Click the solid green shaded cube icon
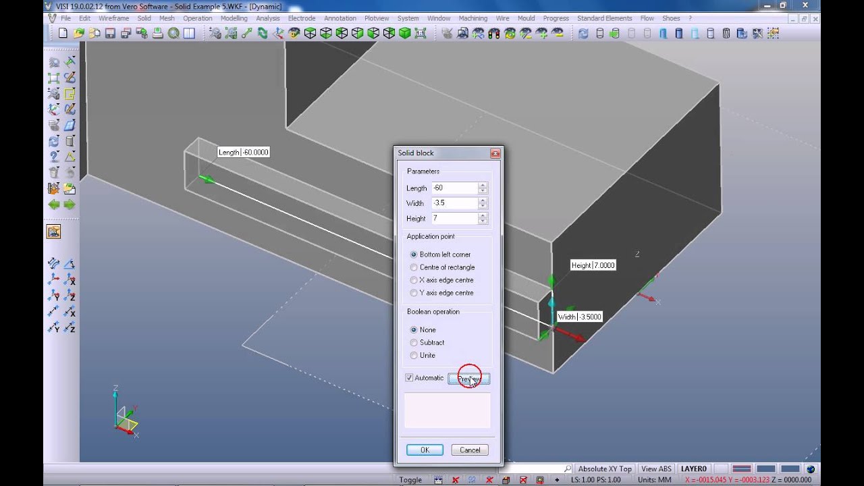This screenshot has width=864, height=486. point(405,33)
